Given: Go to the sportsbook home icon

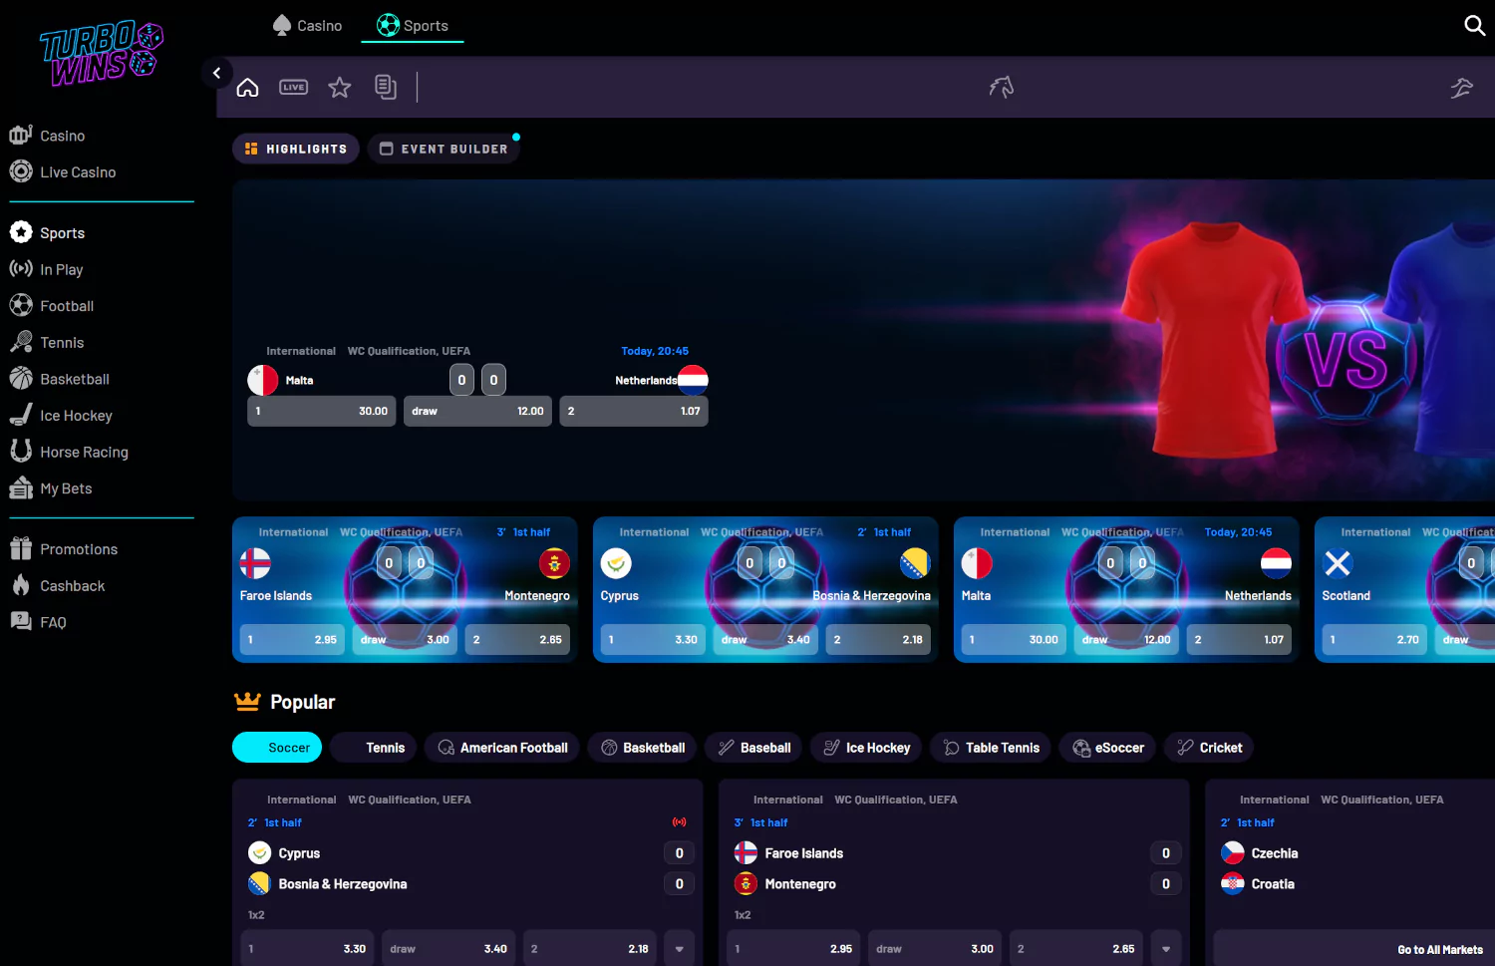Looking at the screenshot, I should 247,88.
